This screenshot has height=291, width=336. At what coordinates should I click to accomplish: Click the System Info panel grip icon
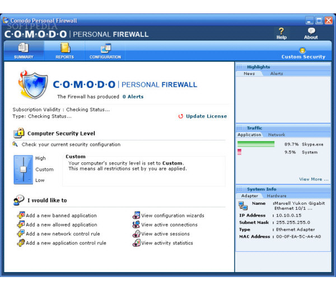coord(240,189)
